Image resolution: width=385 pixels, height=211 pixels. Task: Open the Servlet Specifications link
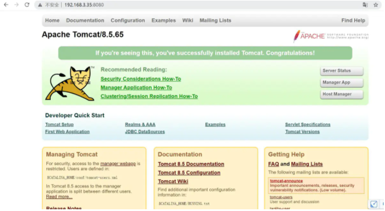(x=308, y=125)
